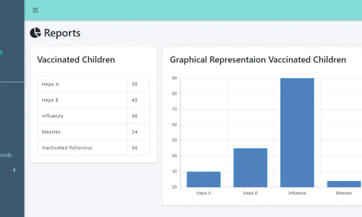Click the value 56 for Inactivated Poliovirus
The image size is (362, 217).
(x=135, y=147)
